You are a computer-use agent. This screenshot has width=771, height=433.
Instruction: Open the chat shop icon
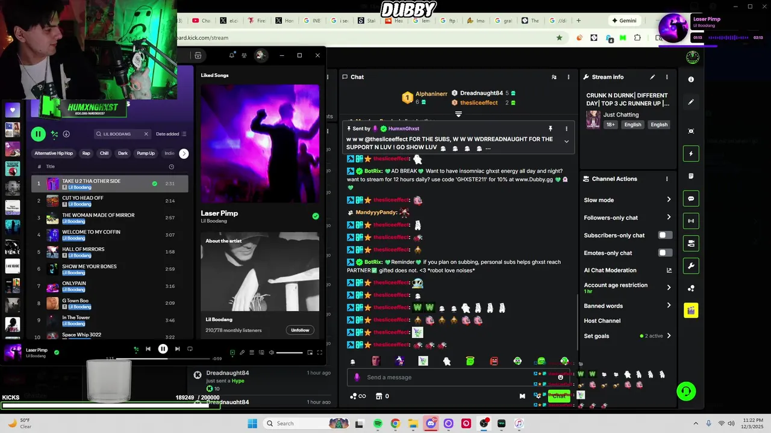pyautogui.click(x=379, y=396)
